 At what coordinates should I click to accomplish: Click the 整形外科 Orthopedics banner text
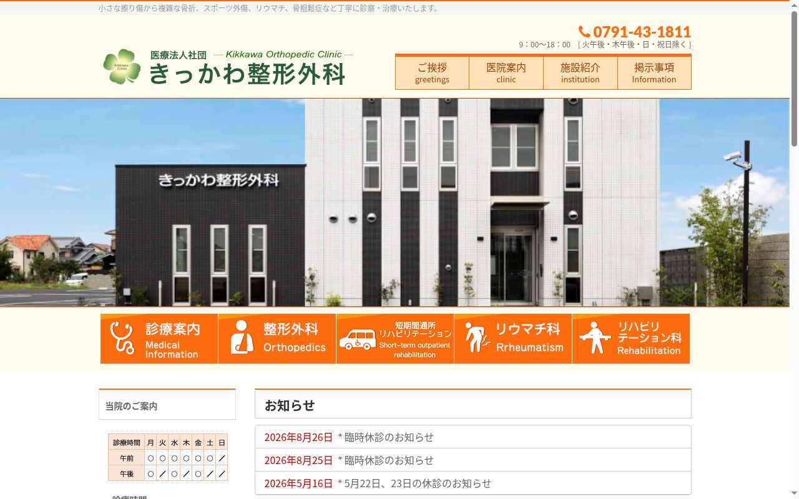pos(294,337)
